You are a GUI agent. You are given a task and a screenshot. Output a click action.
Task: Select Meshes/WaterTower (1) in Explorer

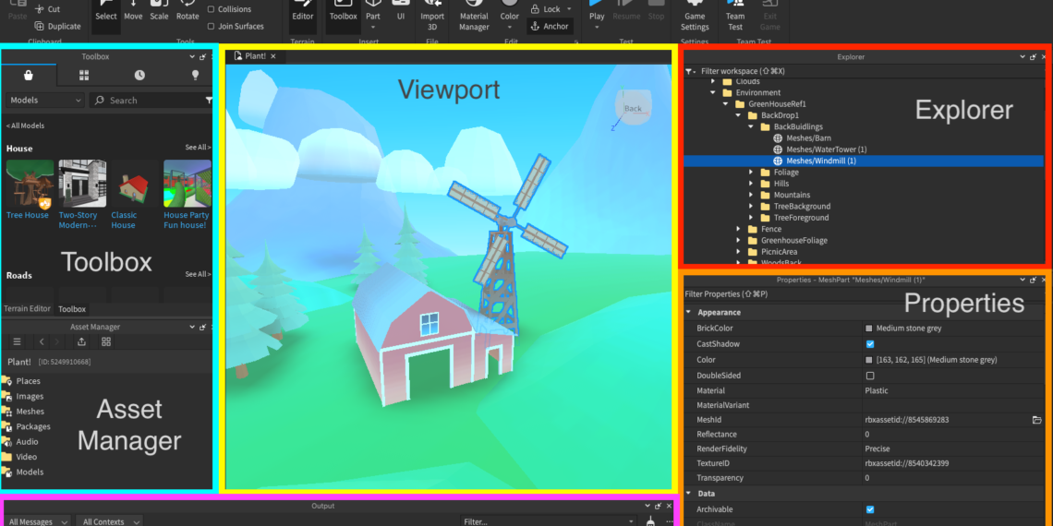point(826,149)
